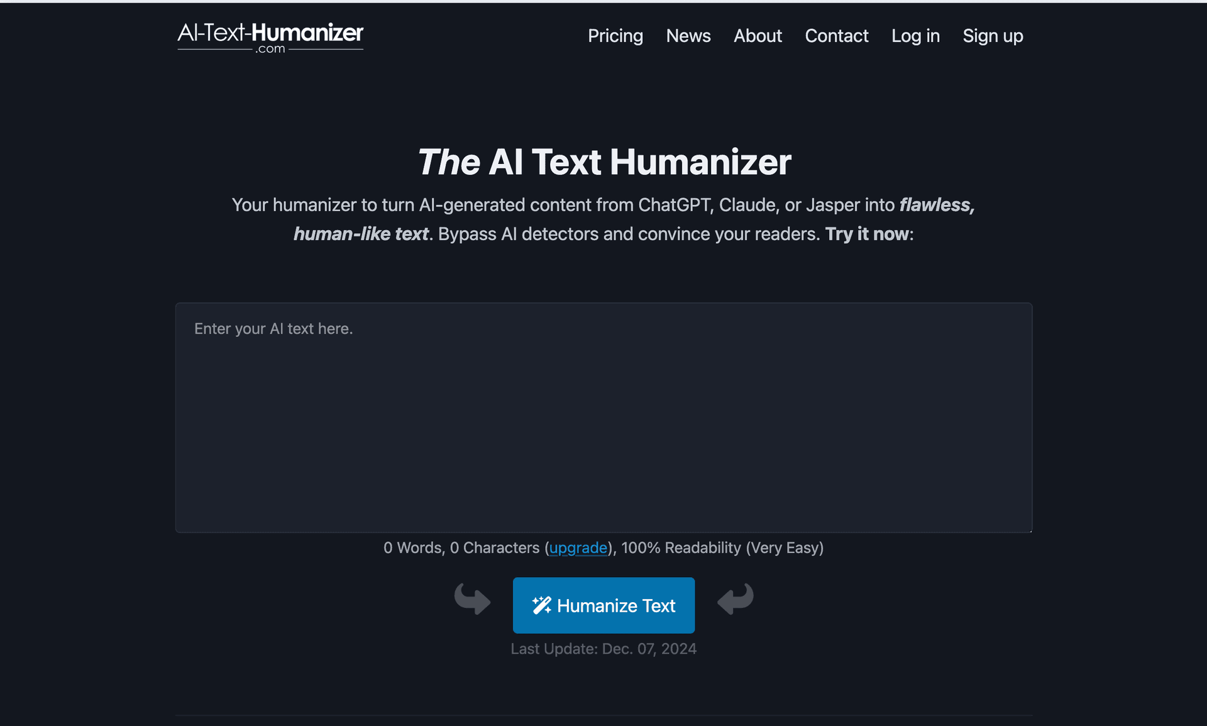Click the News navigation item
Screen dimensions: 1207x726
click(688, 35)
